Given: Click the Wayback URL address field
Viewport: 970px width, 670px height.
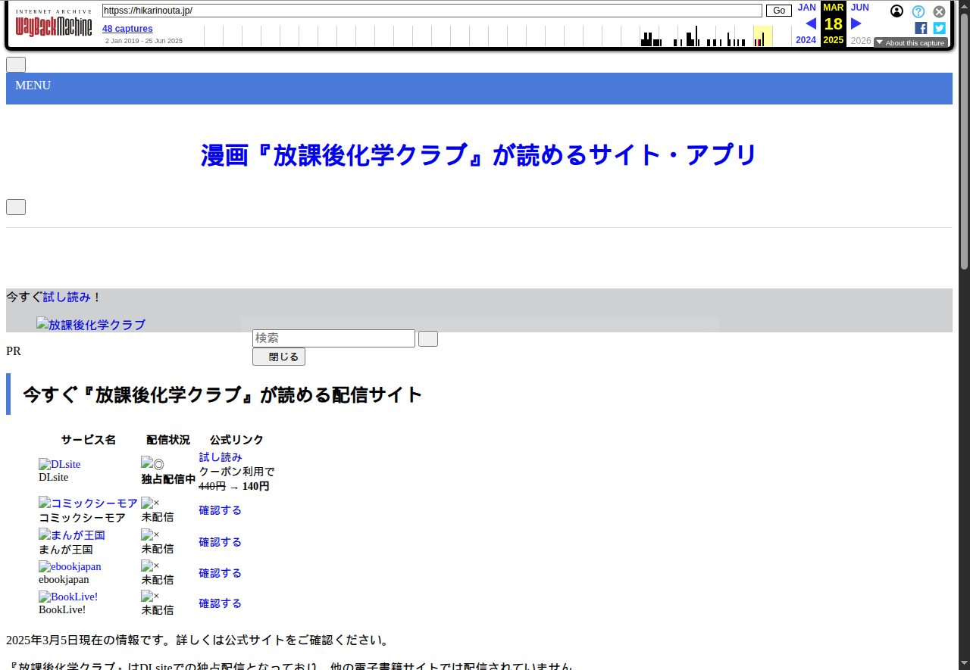Looking at the screenshot, I should (x=432, y=11).
